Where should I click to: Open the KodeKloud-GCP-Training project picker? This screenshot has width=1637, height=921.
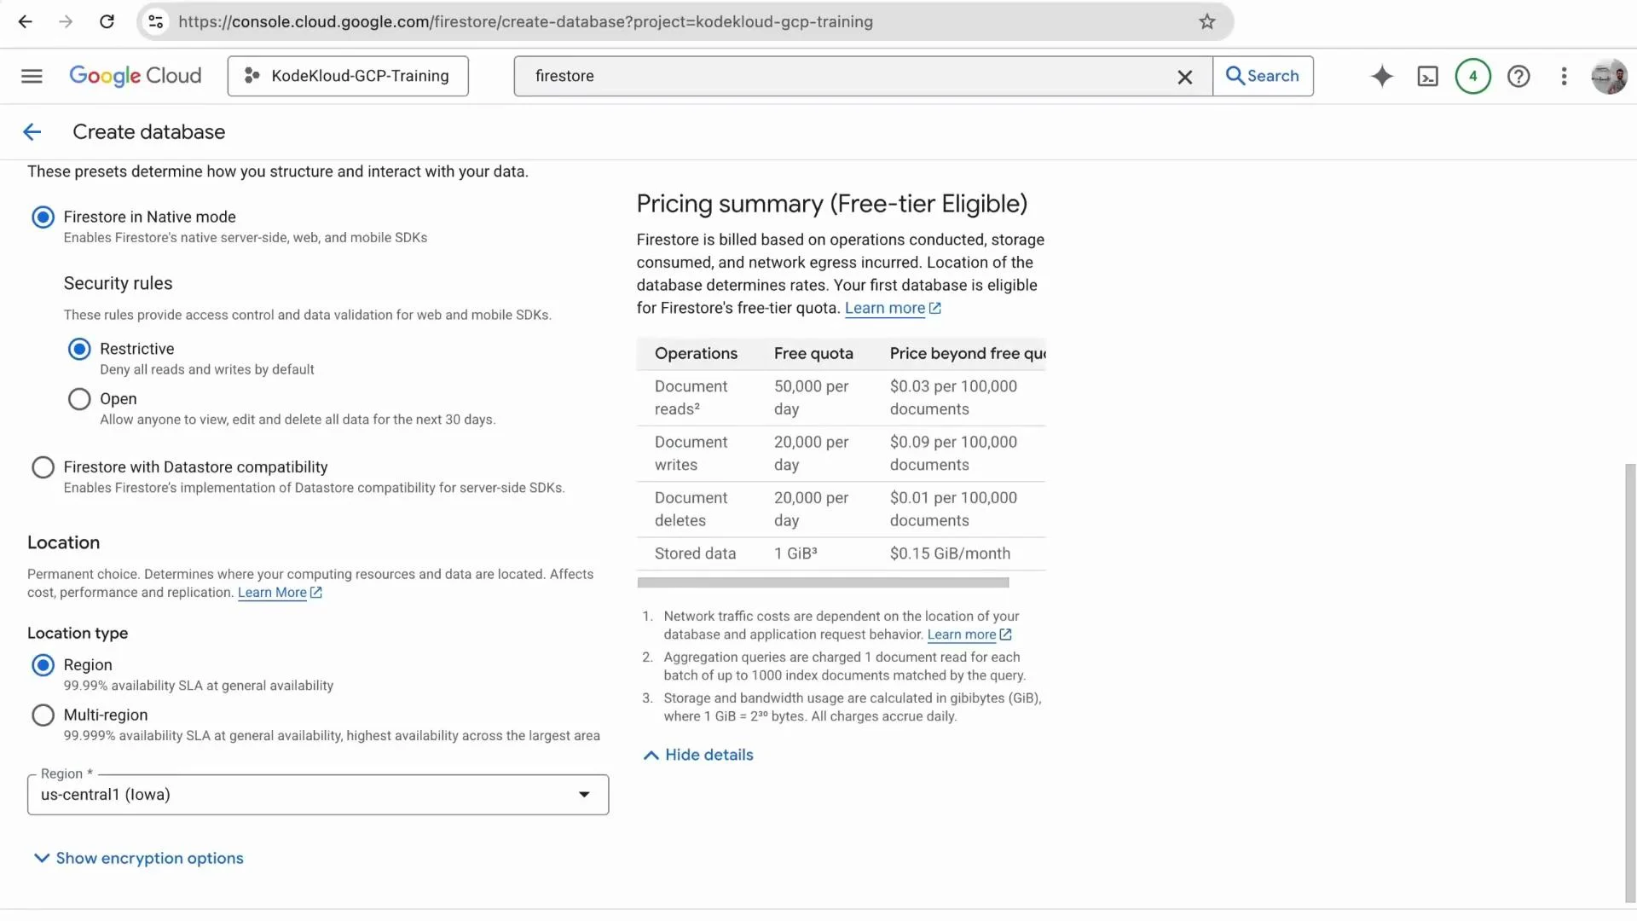coord(348,76)
